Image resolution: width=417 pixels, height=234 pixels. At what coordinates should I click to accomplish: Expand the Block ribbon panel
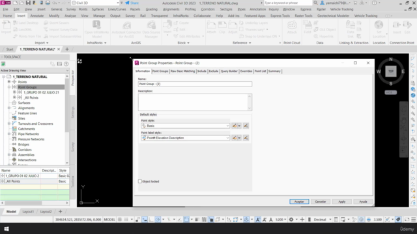pos(183,43)
